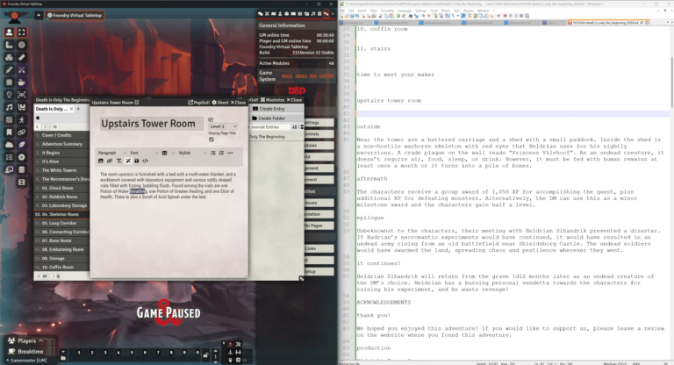Open the Journal Notes bookmark controls
This screenshot has height=365, width=674.
[9, 132]
